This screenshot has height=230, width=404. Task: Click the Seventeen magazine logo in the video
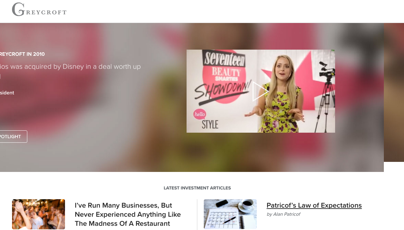click(x=224, y=59)
